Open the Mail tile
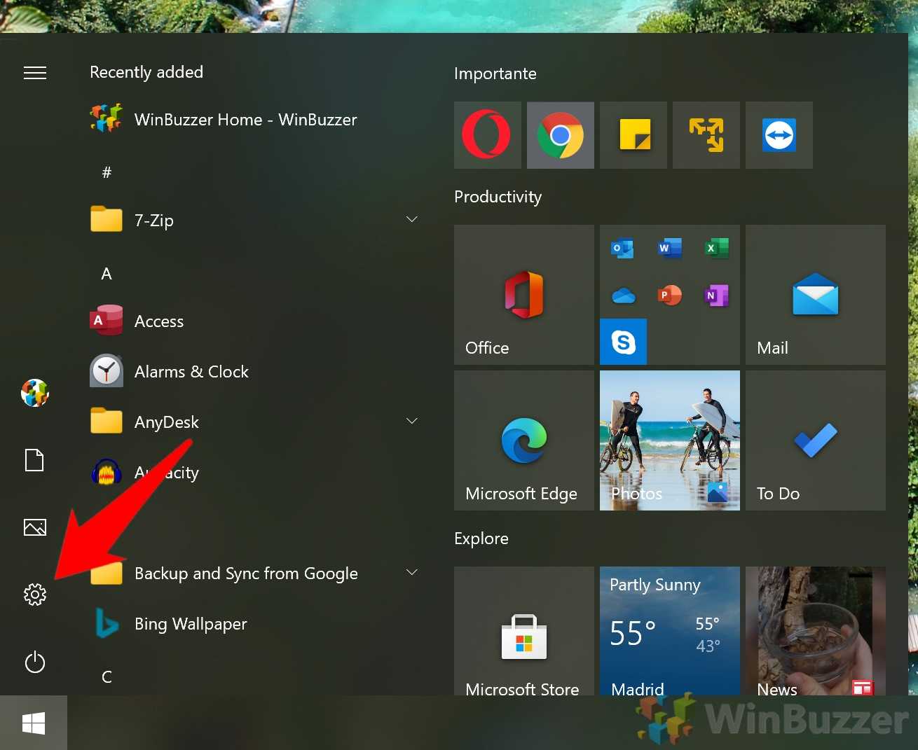The width and height of the screenshot is (918, 750). 816,295
